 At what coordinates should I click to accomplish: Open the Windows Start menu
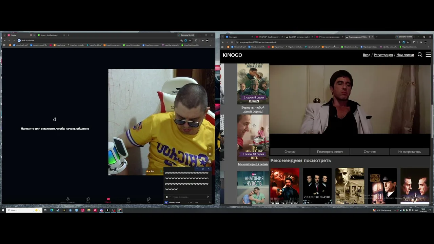pos(3,210)
